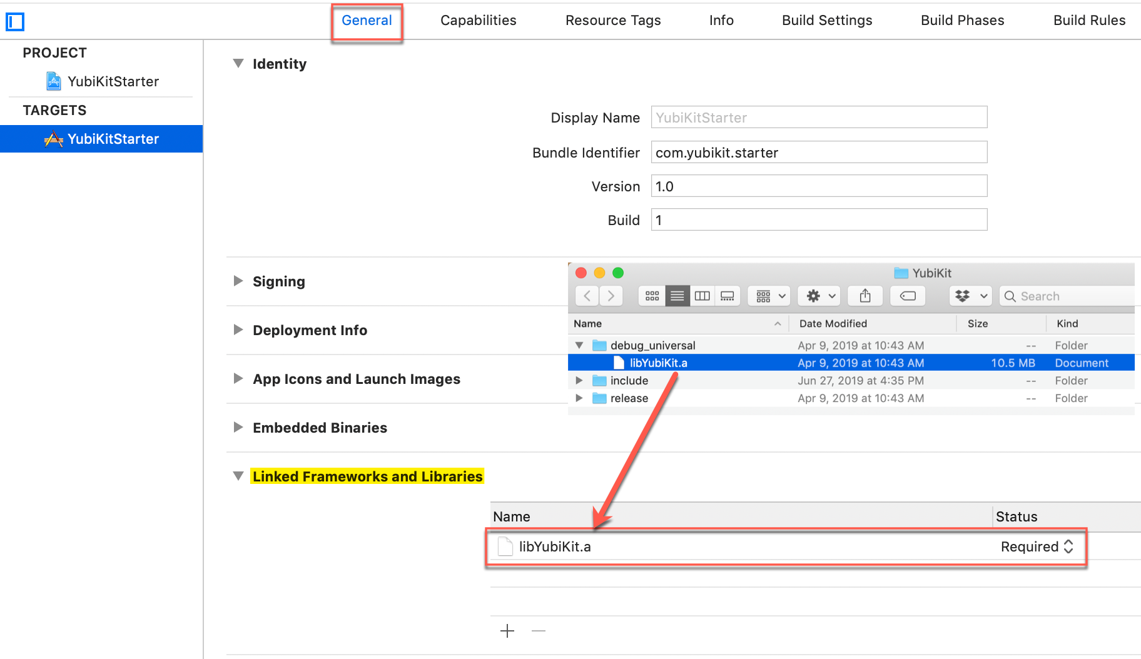Click the Bundle Identifier field
This screenshot has width=1141, height=659.
pyautogui.click(x=819, y=152)
